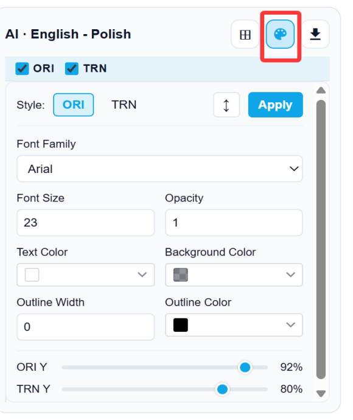
Task: Click the Apply button
Action: 275,105
